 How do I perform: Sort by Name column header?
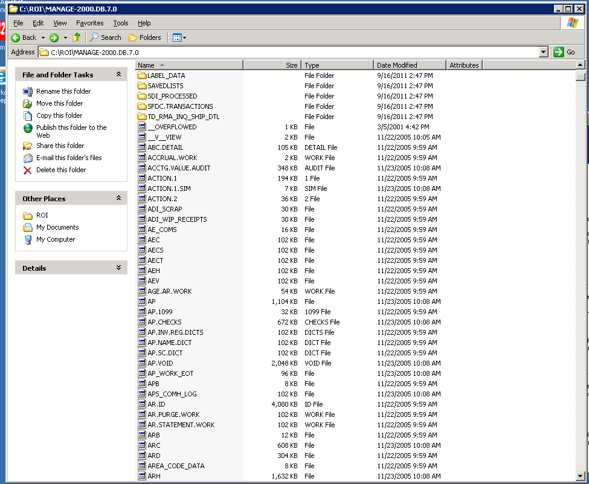tap(189, 65)
